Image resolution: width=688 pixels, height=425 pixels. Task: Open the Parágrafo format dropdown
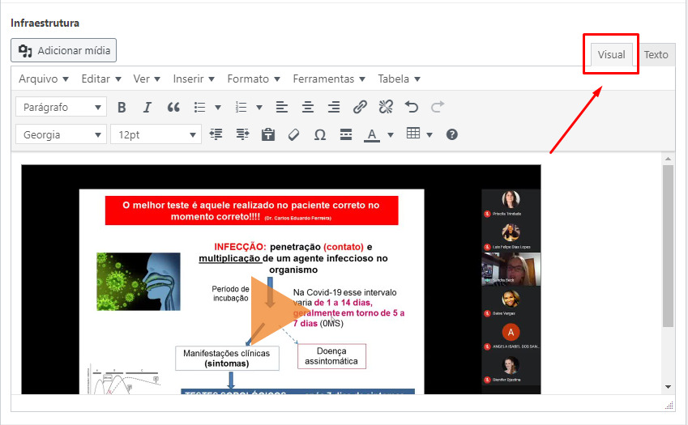62,107
